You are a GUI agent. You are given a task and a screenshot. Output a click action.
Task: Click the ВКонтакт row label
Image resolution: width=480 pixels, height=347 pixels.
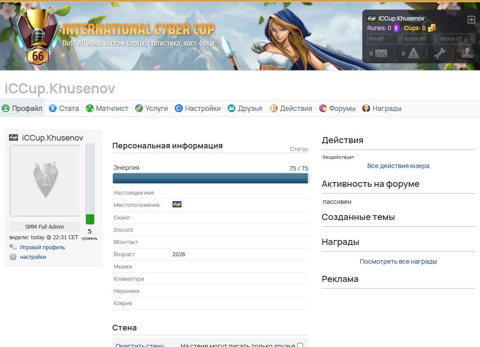click(x=126, y=242)
